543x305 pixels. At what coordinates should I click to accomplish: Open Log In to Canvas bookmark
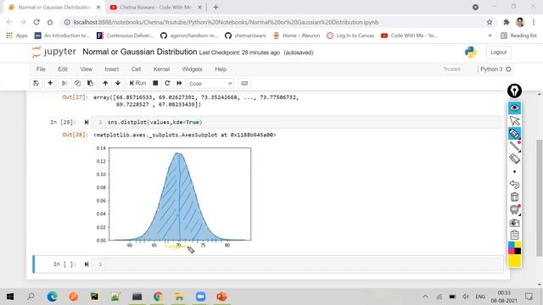point(350,36)
